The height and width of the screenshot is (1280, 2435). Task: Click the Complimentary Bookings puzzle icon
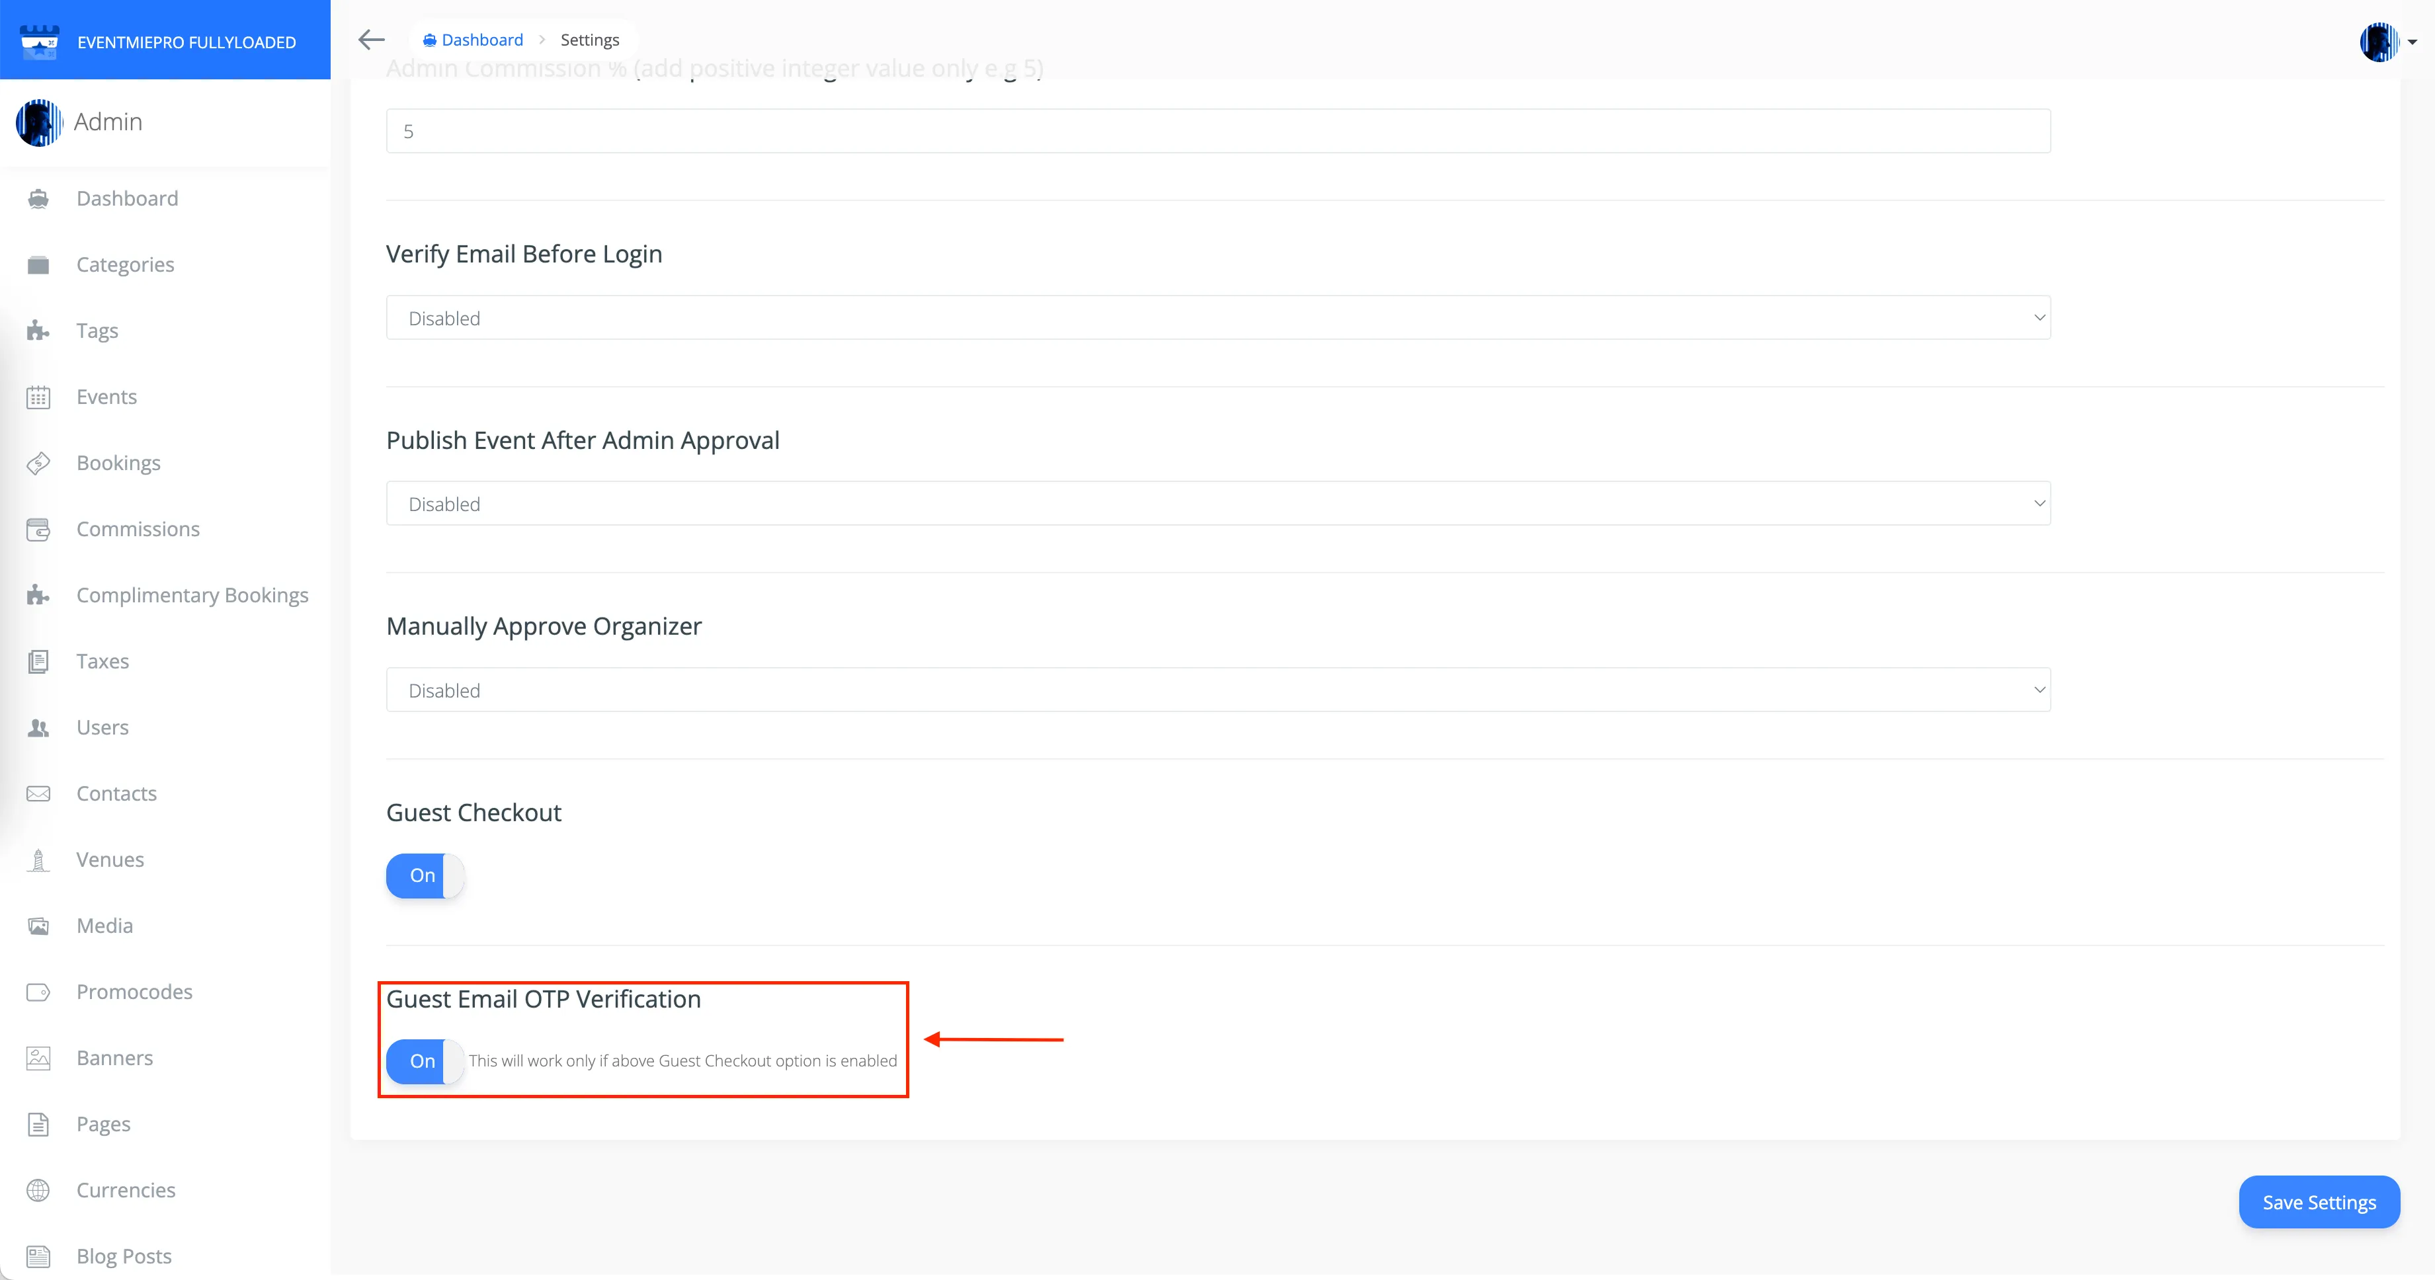(39, 596)
